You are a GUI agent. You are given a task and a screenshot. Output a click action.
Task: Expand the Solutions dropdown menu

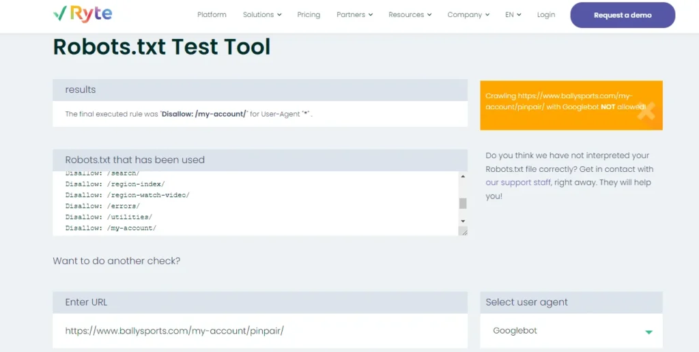(262, 15)
